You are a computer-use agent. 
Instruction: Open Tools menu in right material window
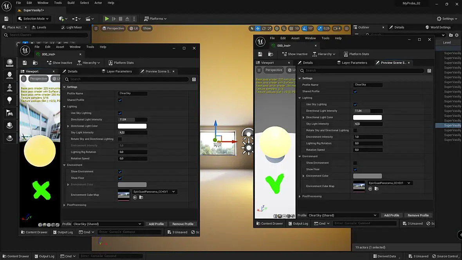325,38
